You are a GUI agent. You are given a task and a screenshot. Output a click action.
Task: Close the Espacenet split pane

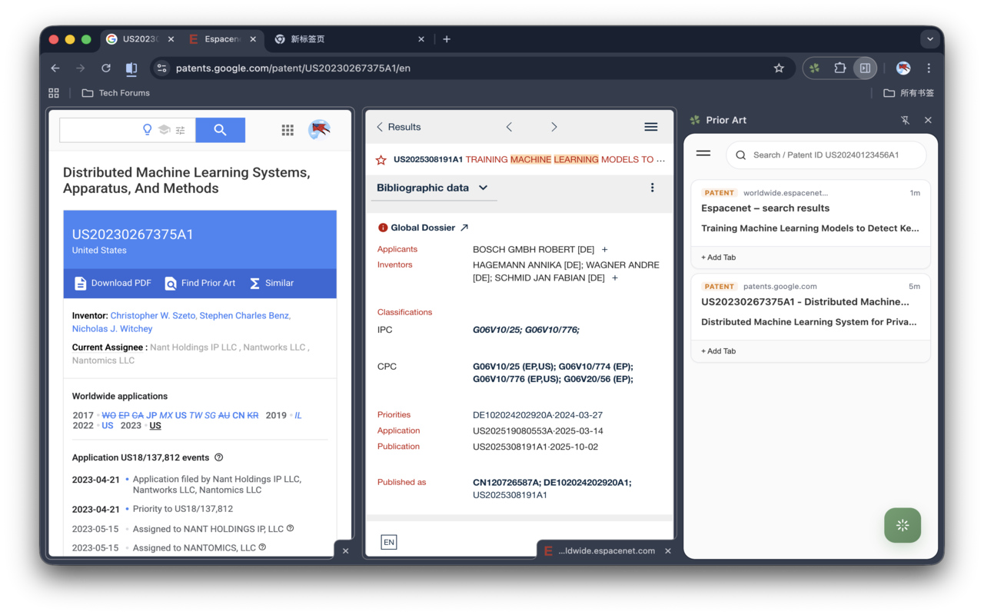click(668, 550)
